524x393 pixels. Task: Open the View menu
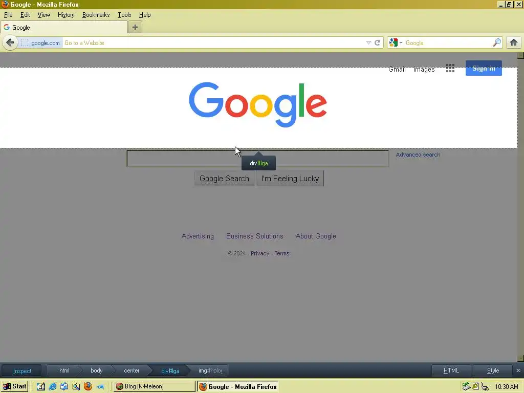43,15
